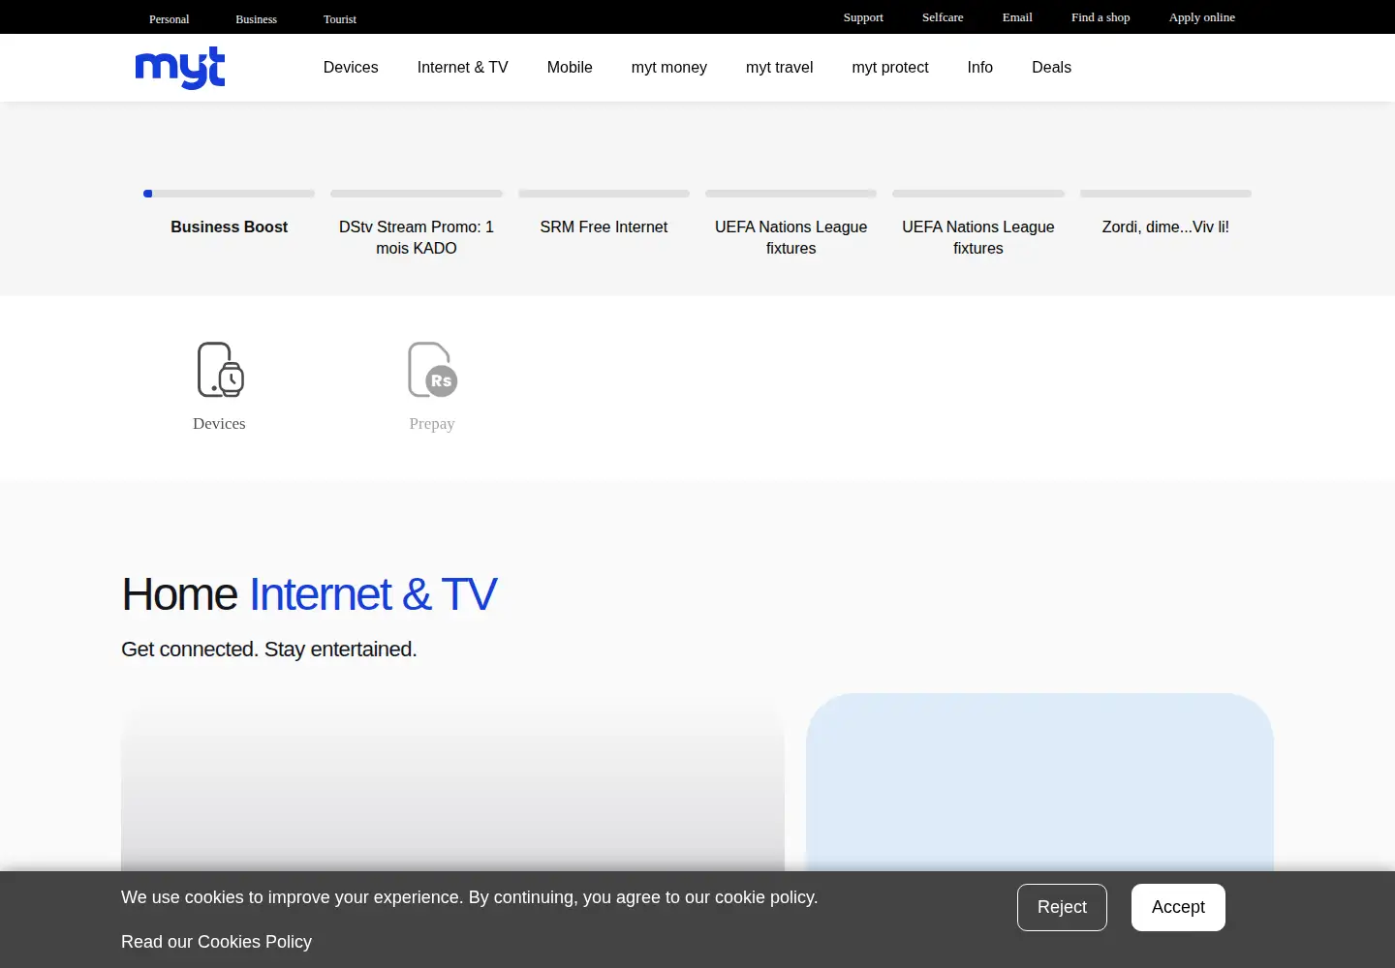
Task: Click the progress bar above Business Boost
Action: 230,194
